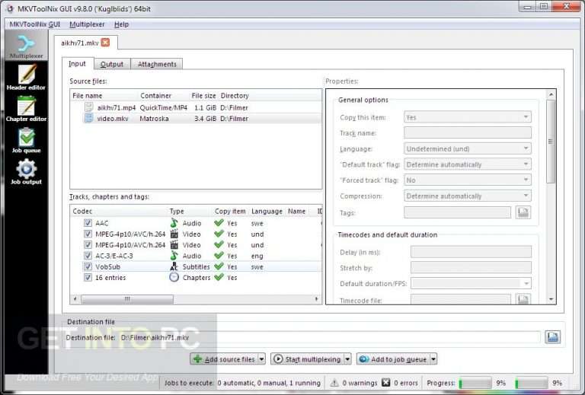585x395 pixels.
Task: Open the Multiplexer menu
Action: (87, 24)
